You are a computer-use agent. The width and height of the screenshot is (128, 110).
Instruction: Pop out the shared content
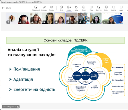(x=52, y=8)
